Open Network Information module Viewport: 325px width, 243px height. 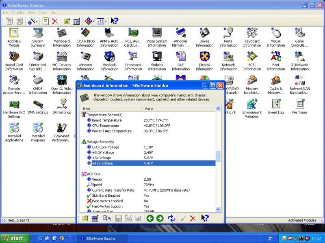(x=228, y=61)
